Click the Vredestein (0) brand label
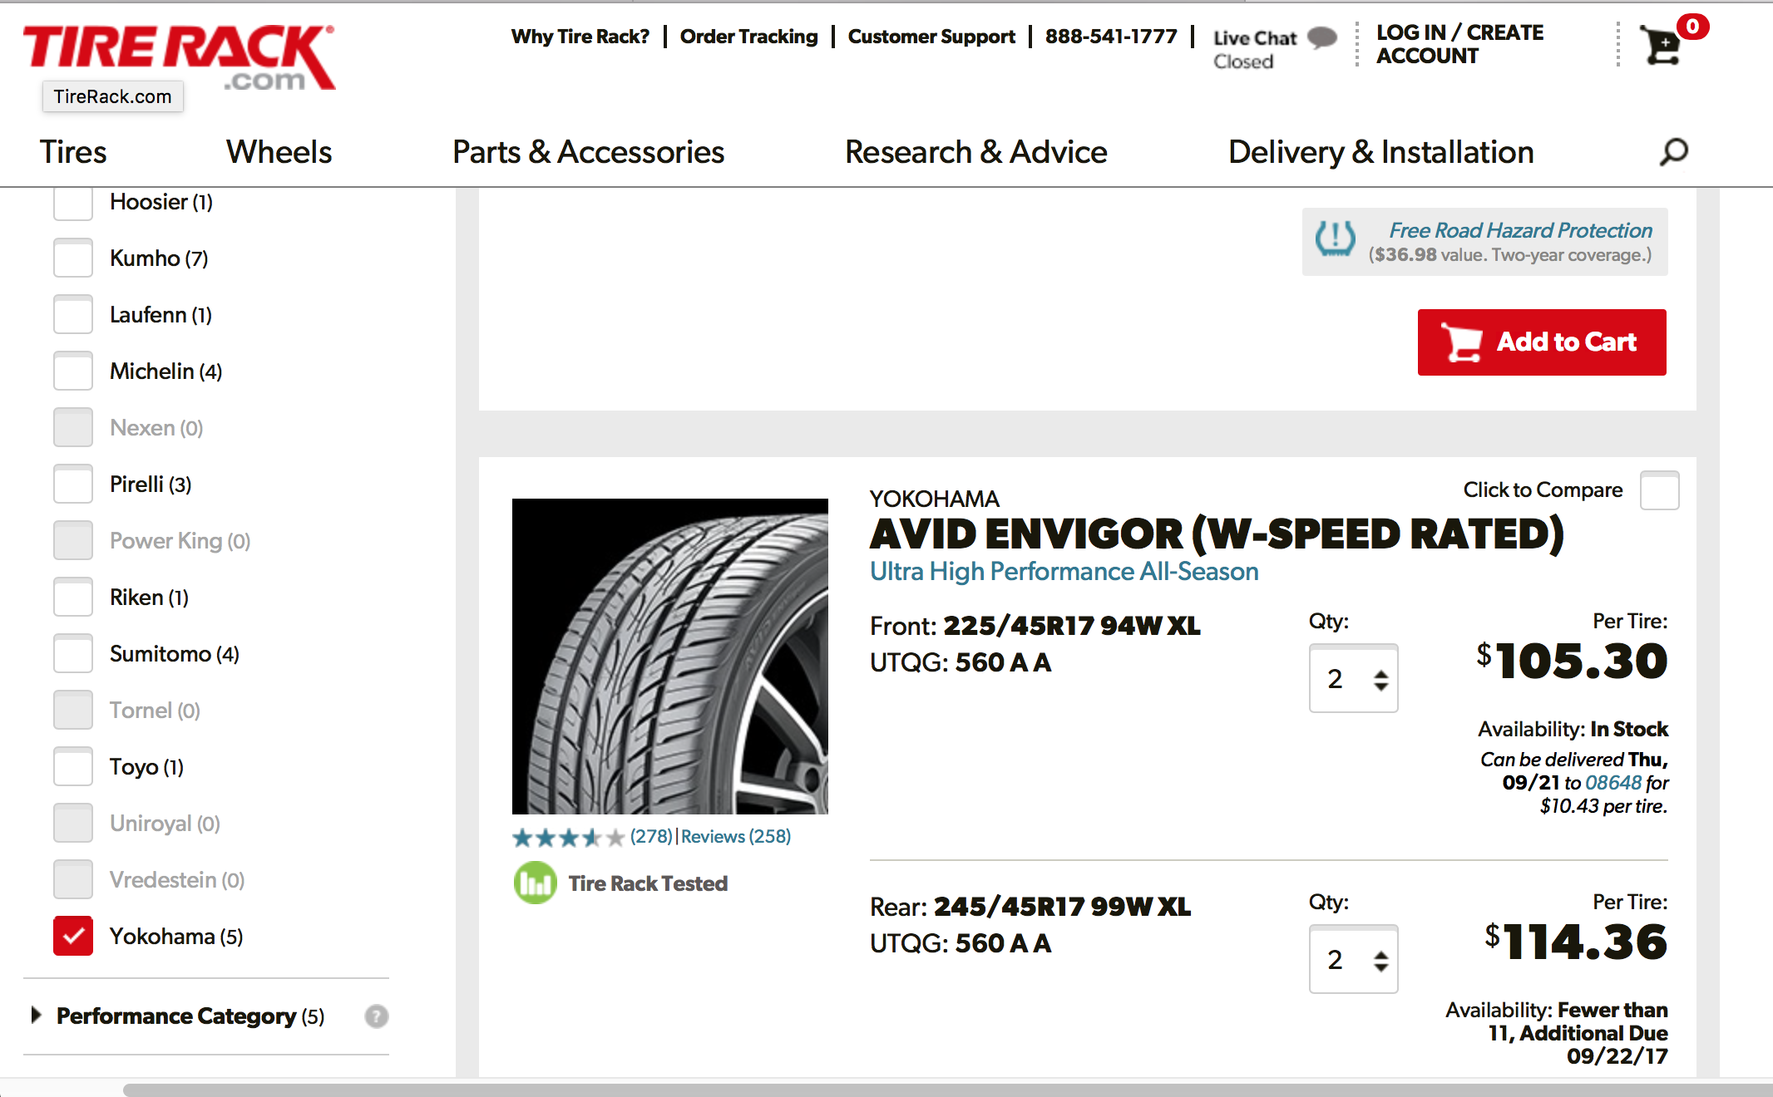This screenshot has height=1097, width=1773. (177, 880)
